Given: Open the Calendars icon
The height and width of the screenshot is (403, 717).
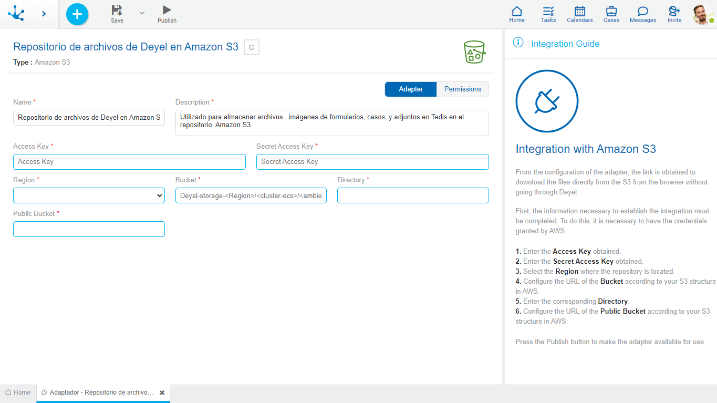Looking at the screenshot, I should (x=579, y=12).
